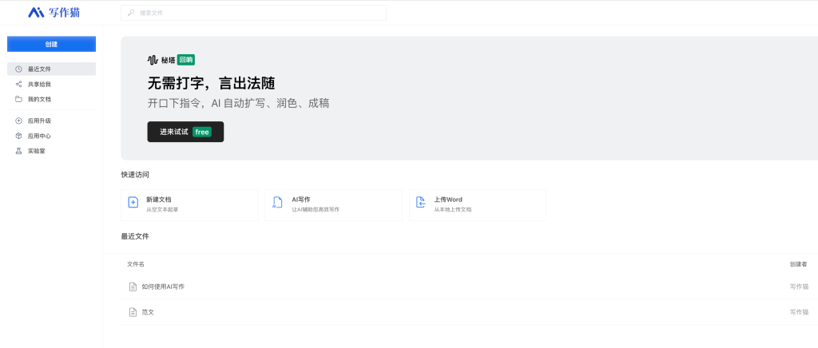Click the green 回响 badge

pos(185,60)
